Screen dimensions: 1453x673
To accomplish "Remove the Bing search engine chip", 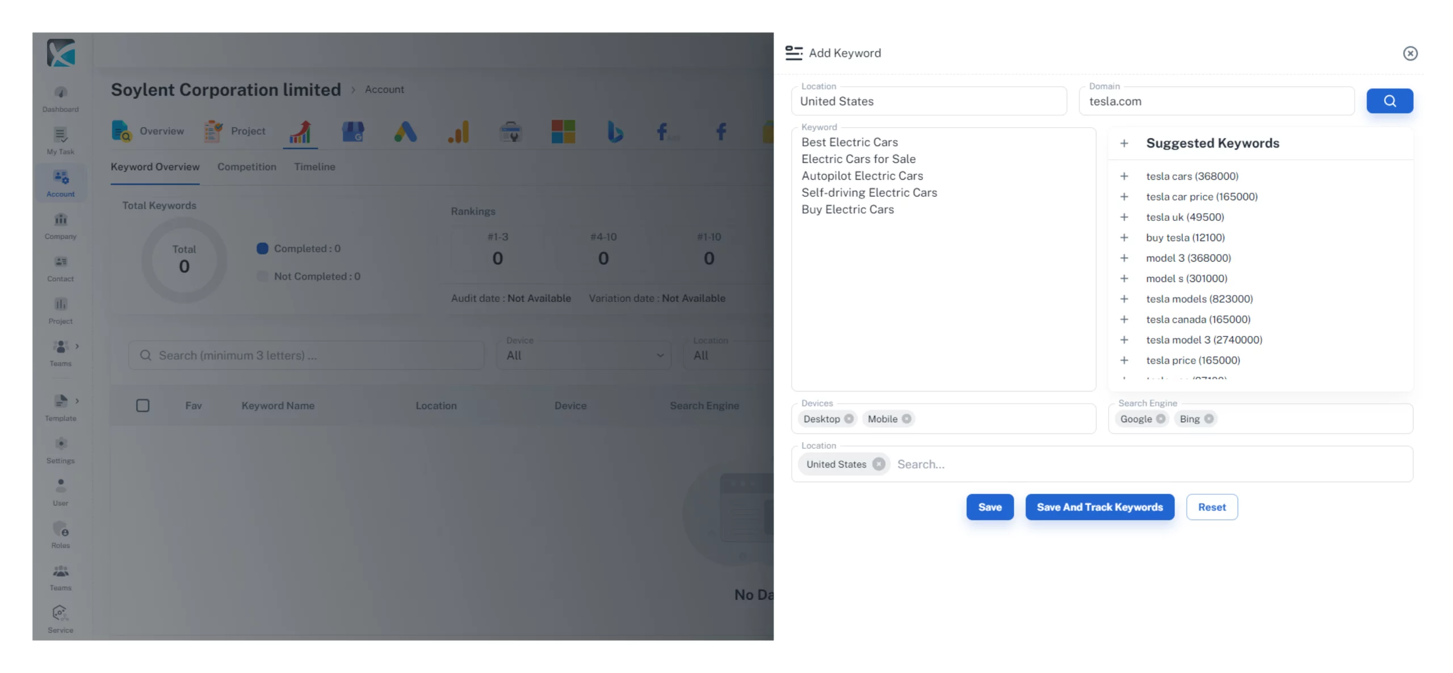I will click(x=1209, y=419).
